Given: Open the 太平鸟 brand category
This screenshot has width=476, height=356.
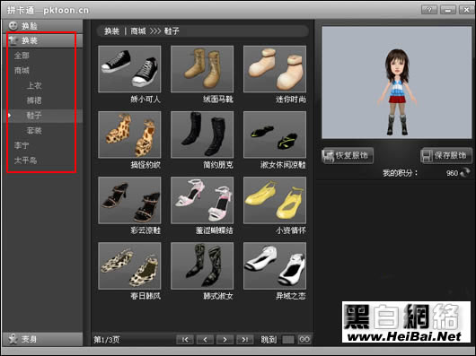Looking at the screenshot, I should click(25, 161).
